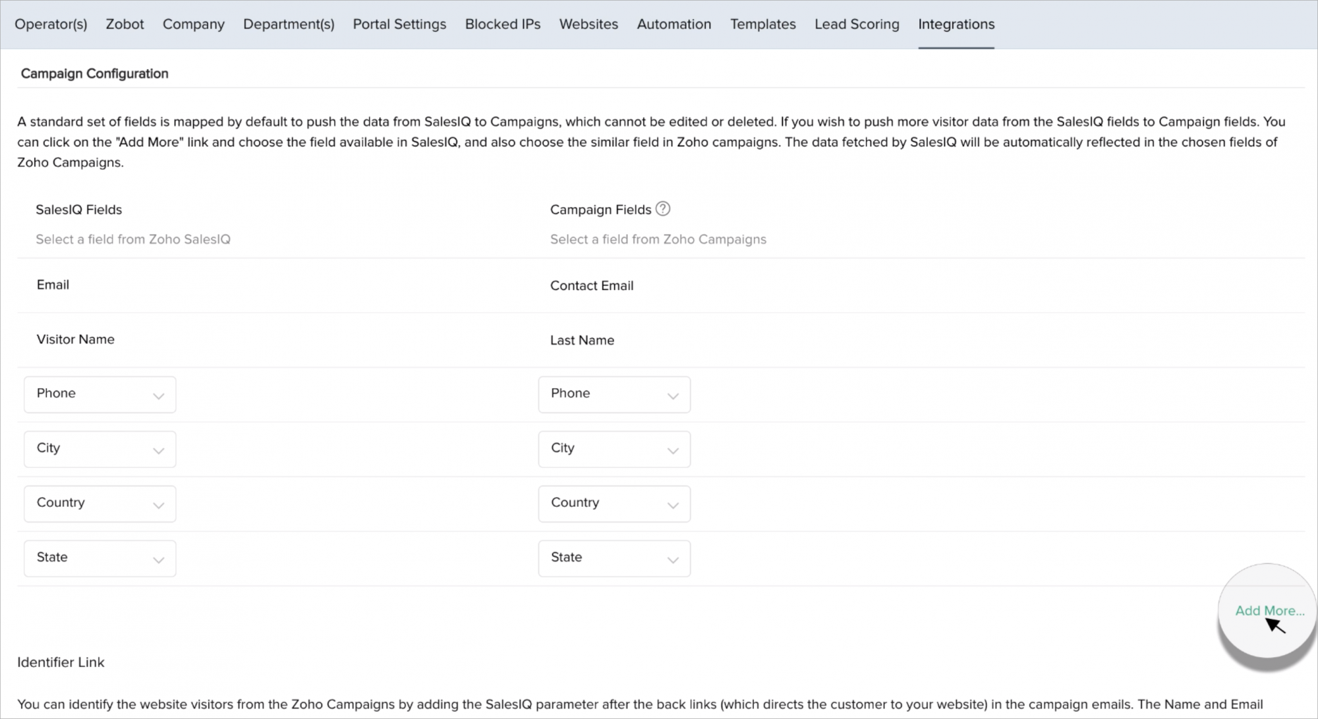Click the Add More link
Viewport: 1318px width, 719px height.
[x=1269, y=611]
